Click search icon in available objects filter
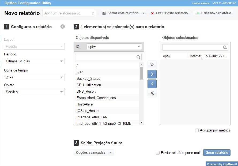 [x=138, y=57]
